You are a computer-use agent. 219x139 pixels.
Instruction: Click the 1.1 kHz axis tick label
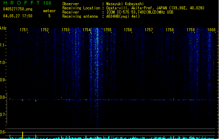click(x=3, y=45)
